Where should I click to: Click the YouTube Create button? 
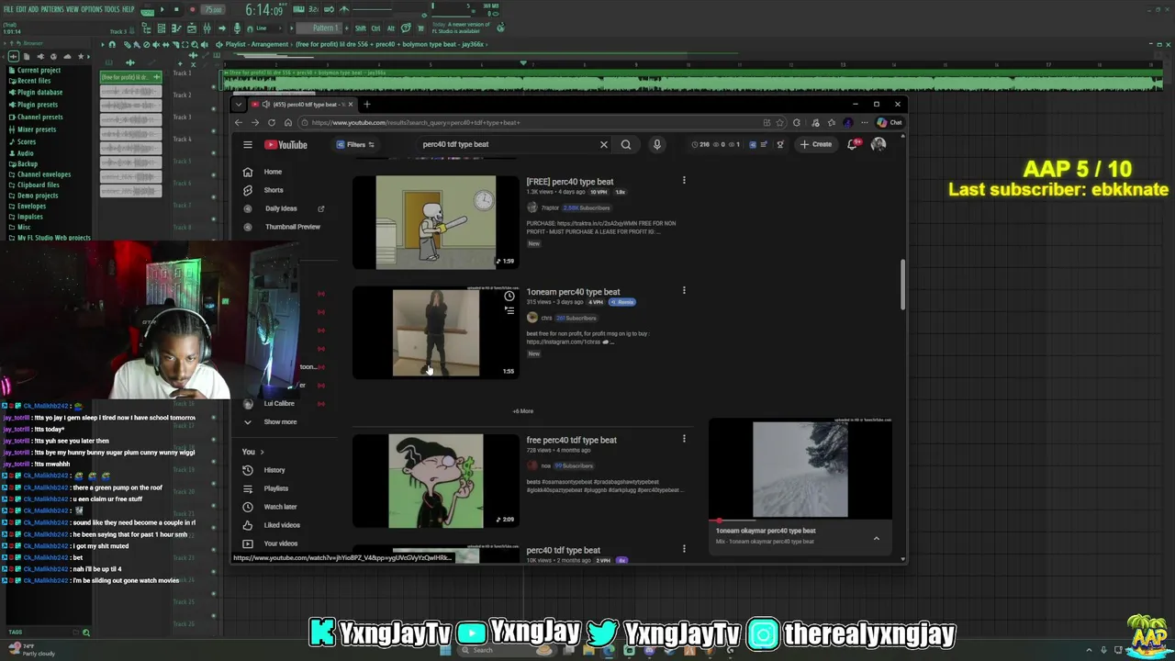tap(816, 144)
